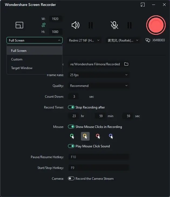The image size is (170, 197).
Task: Toggle the aspect ratio link icon
Action: click(43, 25)
